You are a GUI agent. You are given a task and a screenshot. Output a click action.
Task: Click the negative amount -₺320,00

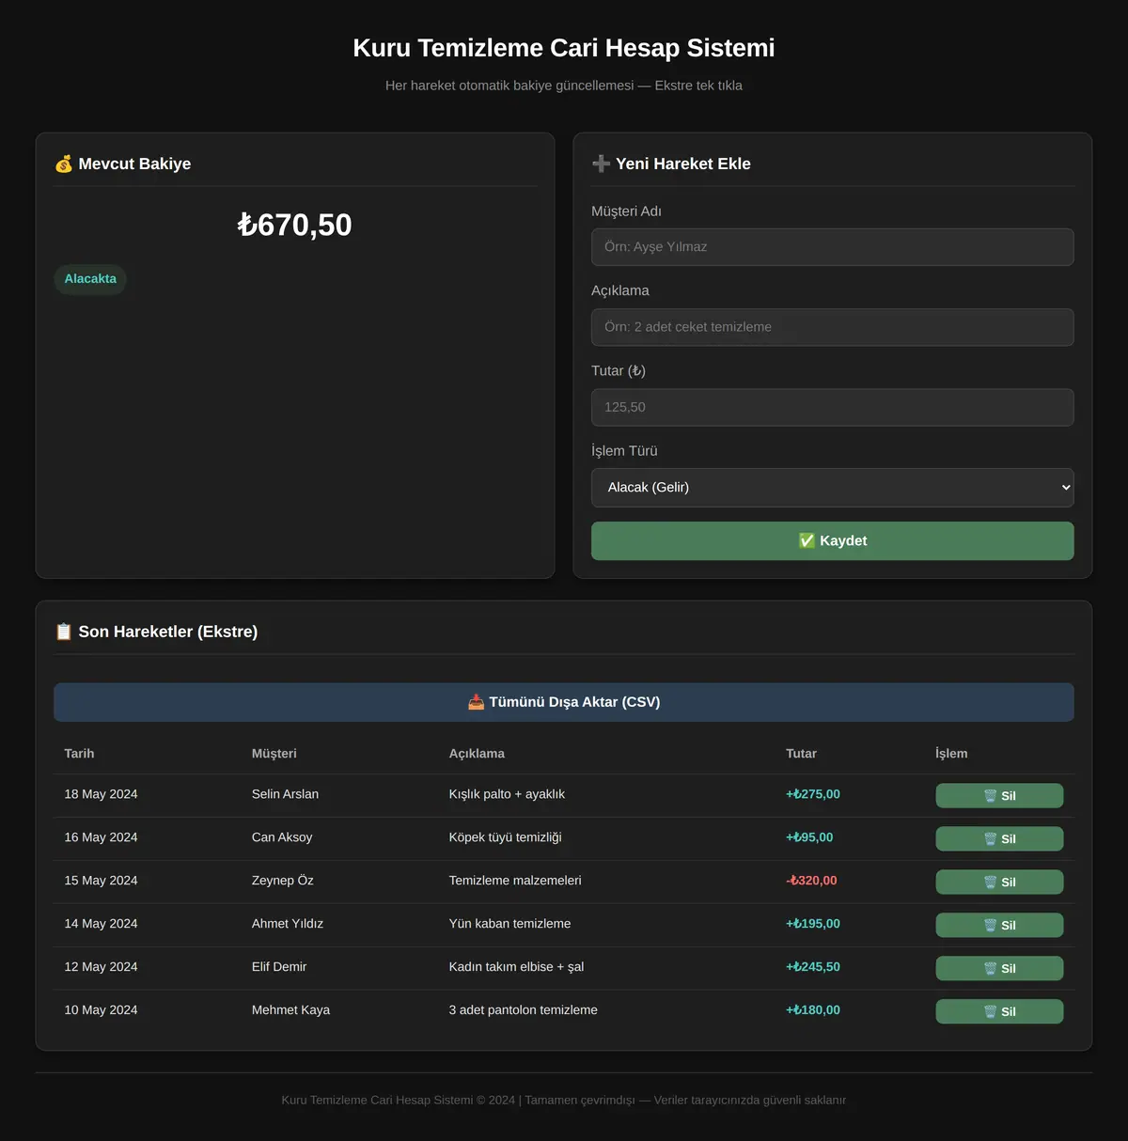coord(811,881)
